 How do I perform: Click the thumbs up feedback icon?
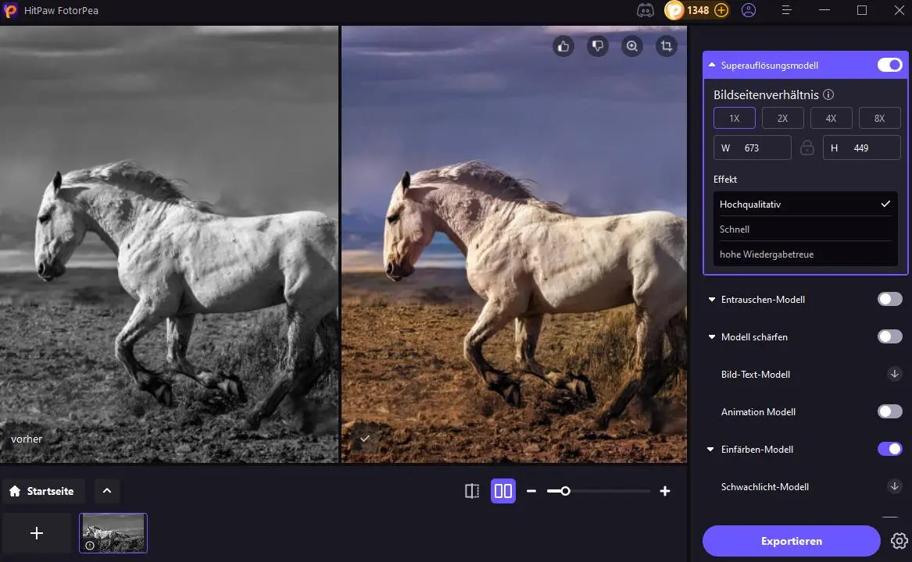click(563, 47)
